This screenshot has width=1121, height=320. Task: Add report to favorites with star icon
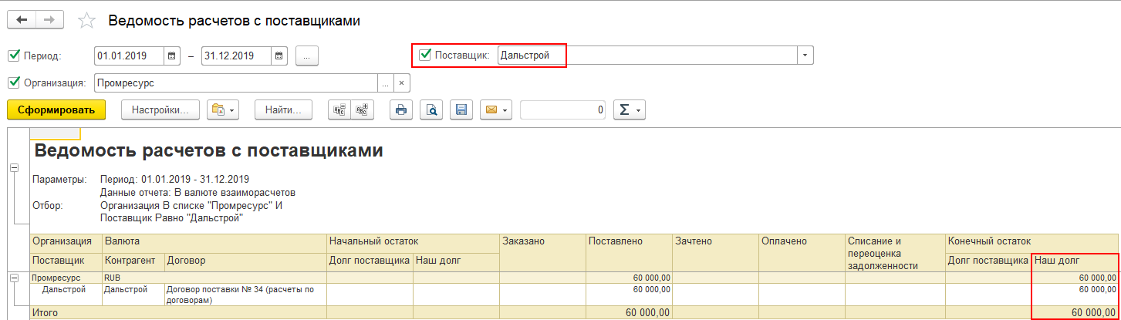click(x=87, y=21)
